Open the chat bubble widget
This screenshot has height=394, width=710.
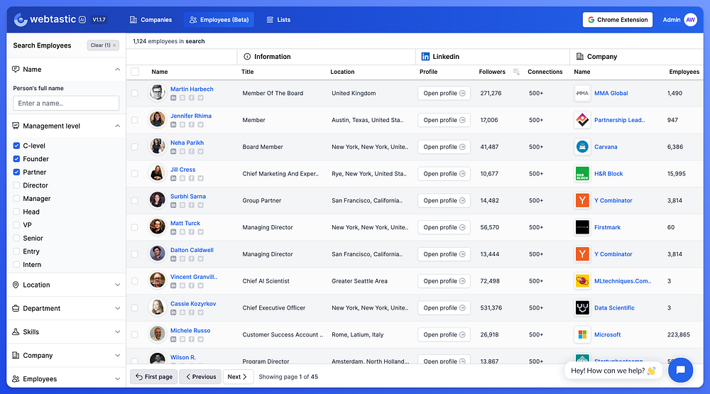(x=680, y=370)
